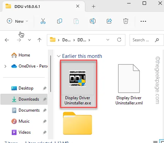Collapse the Earlier this month group
Image resolution: width=164 pixels, height=143 pixels.
pos(59,56)
